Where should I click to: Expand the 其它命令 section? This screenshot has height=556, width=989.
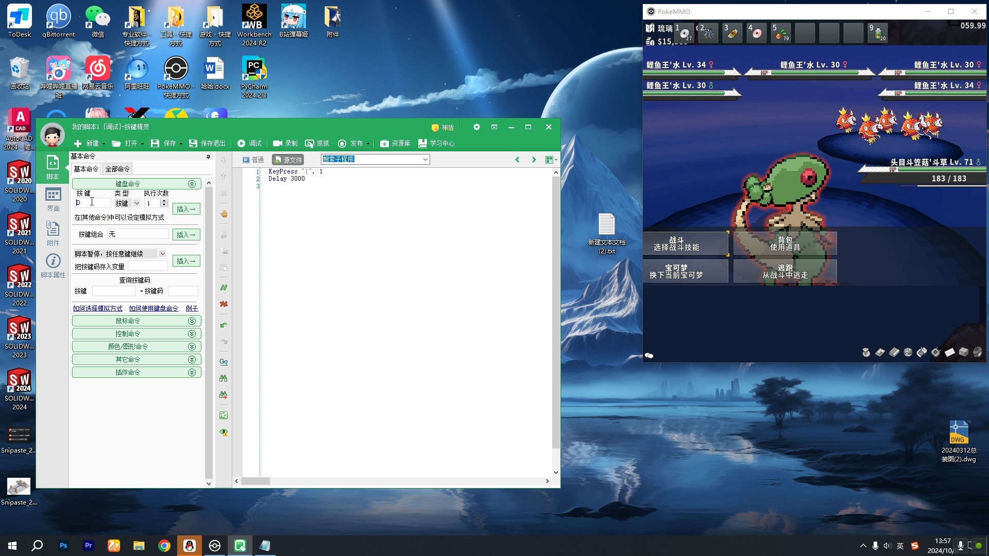coord(192,359)
